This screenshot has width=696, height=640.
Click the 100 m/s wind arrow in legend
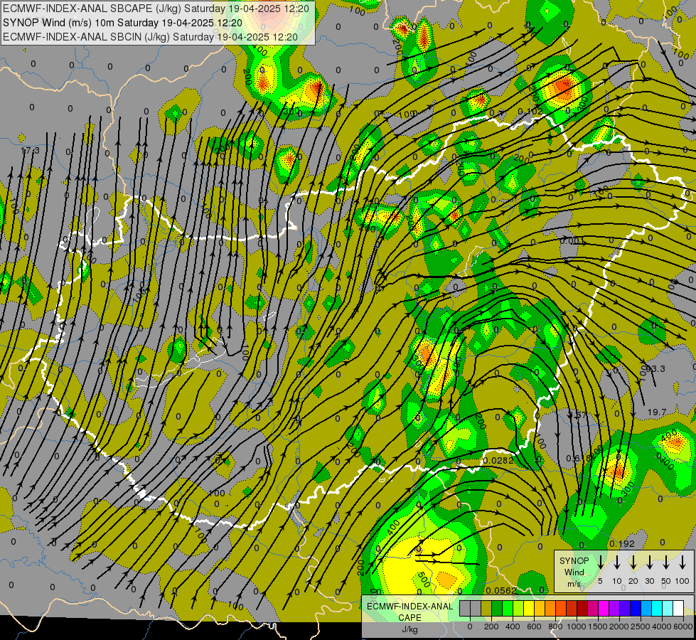[682, 562]
